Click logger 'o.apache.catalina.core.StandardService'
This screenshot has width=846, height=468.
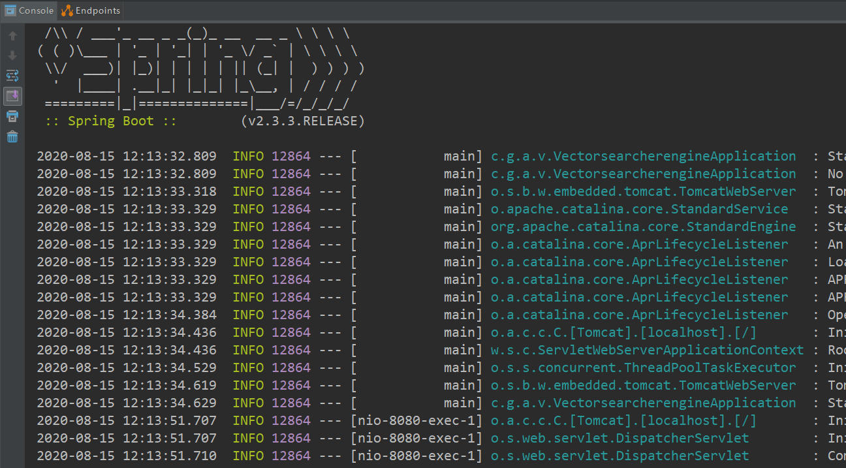click(640, 209)
